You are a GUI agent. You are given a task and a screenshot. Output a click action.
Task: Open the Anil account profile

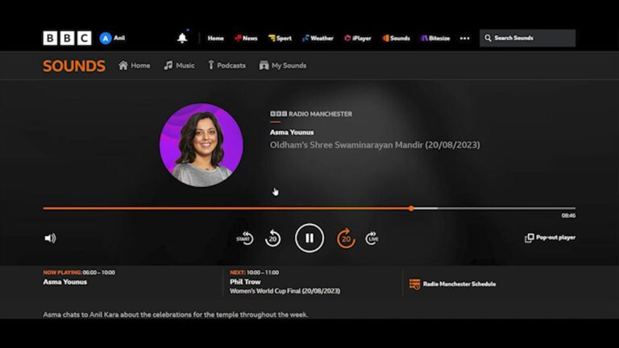[112, 39]
